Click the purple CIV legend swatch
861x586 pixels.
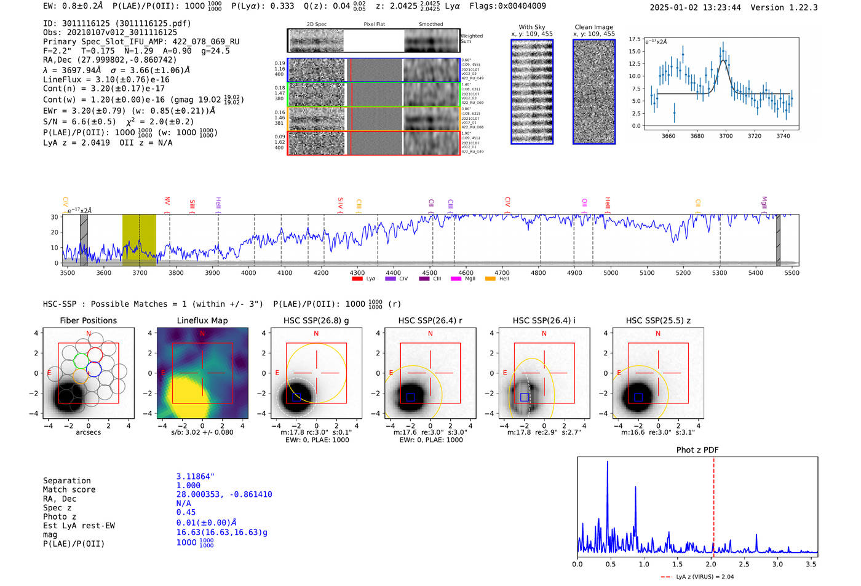(x=390, y=279)
